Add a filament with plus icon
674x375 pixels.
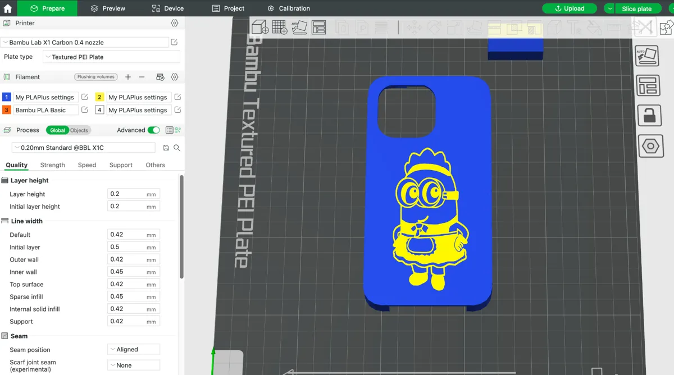tap(128, 77)
